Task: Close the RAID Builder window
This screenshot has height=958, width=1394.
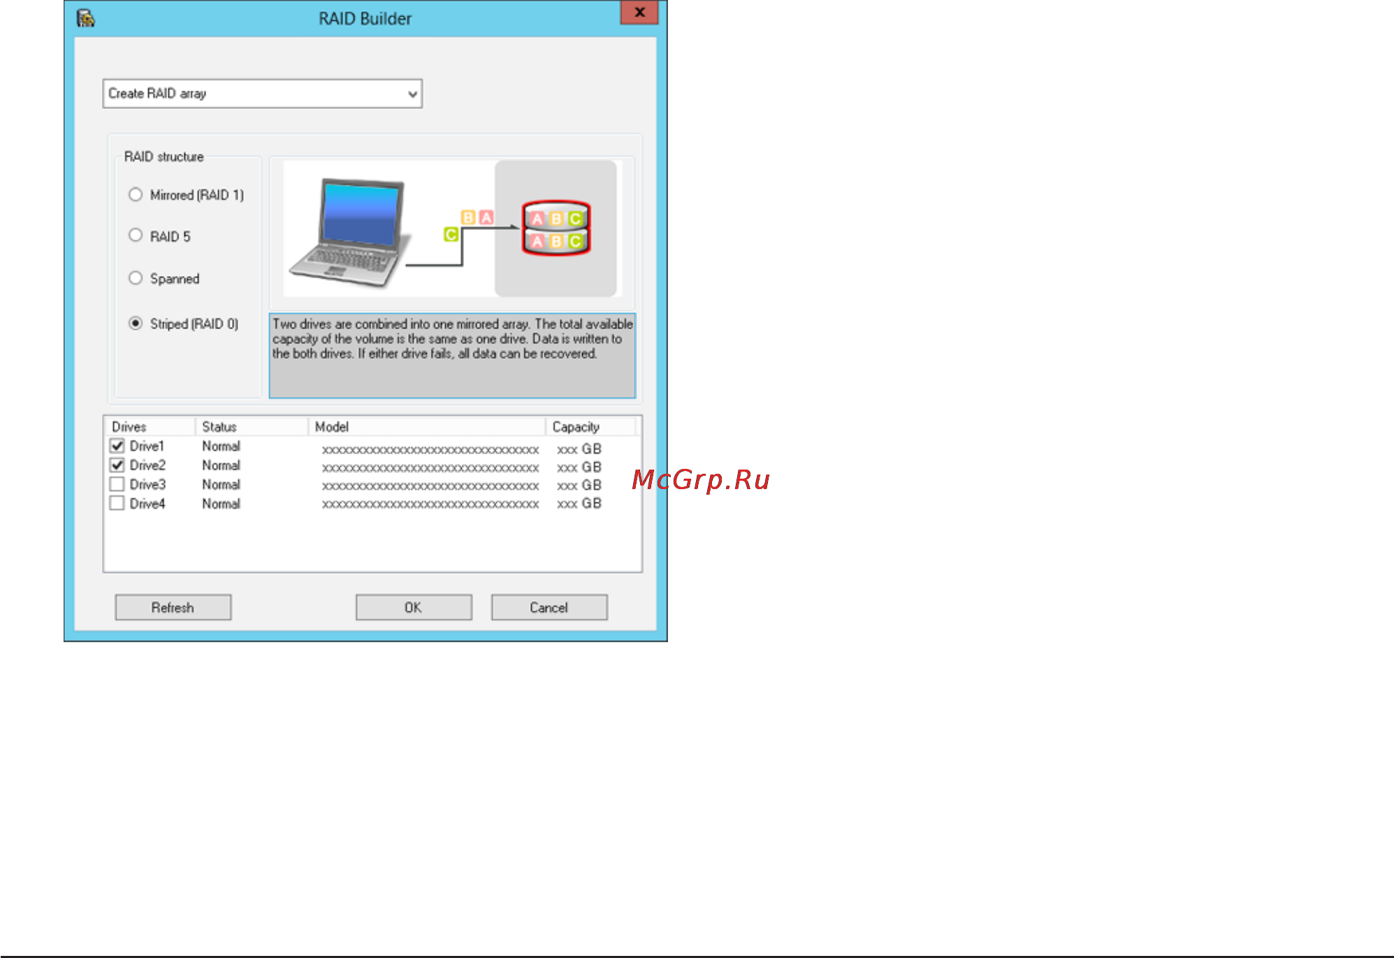Action: (639, 13)
